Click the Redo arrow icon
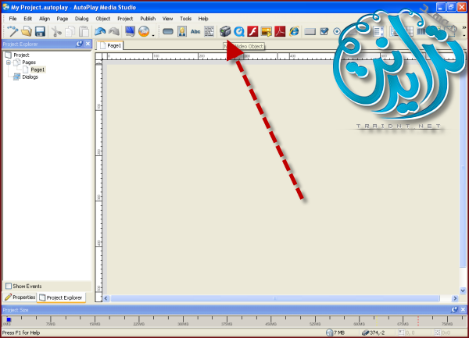Screen dimensions: 469x338 [x=114, y=31]
